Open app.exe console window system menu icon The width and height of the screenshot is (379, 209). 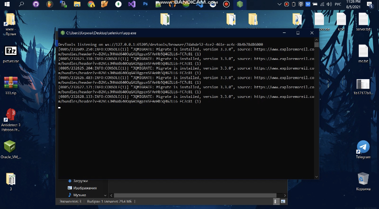[x=63, y=33]
